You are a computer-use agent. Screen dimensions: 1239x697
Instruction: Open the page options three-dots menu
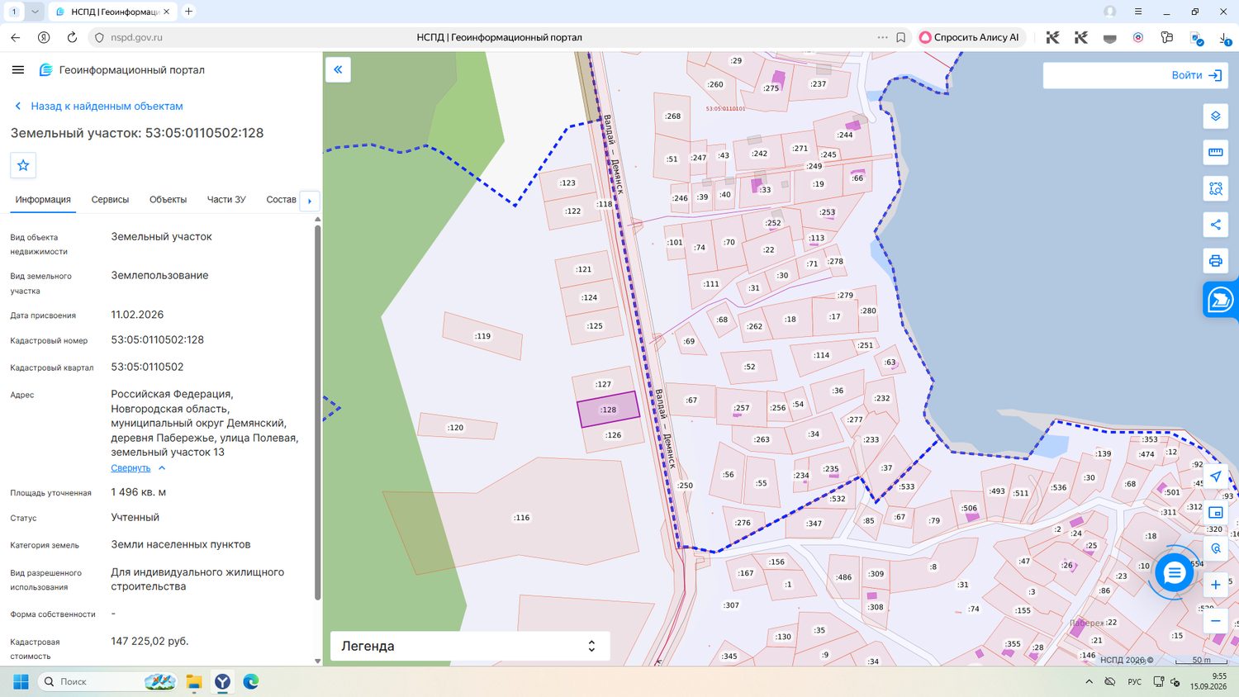tap(882, 37)
